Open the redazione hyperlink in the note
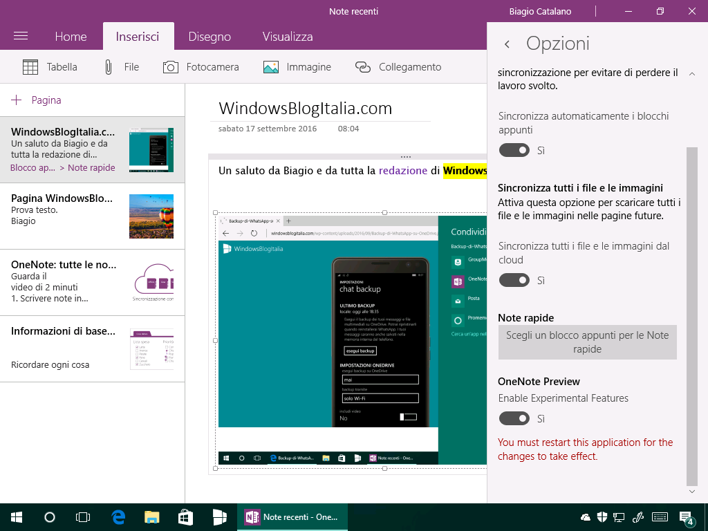 [403, 171]
